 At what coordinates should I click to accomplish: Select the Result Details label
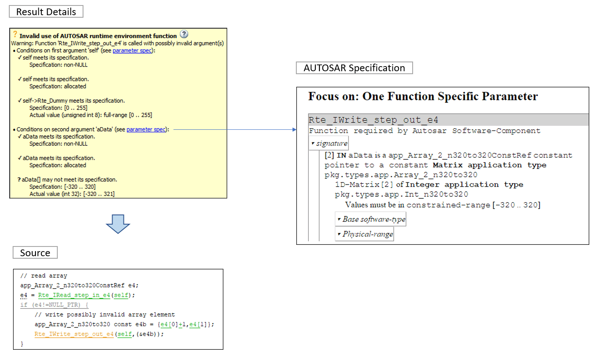[x=46, y=12]
